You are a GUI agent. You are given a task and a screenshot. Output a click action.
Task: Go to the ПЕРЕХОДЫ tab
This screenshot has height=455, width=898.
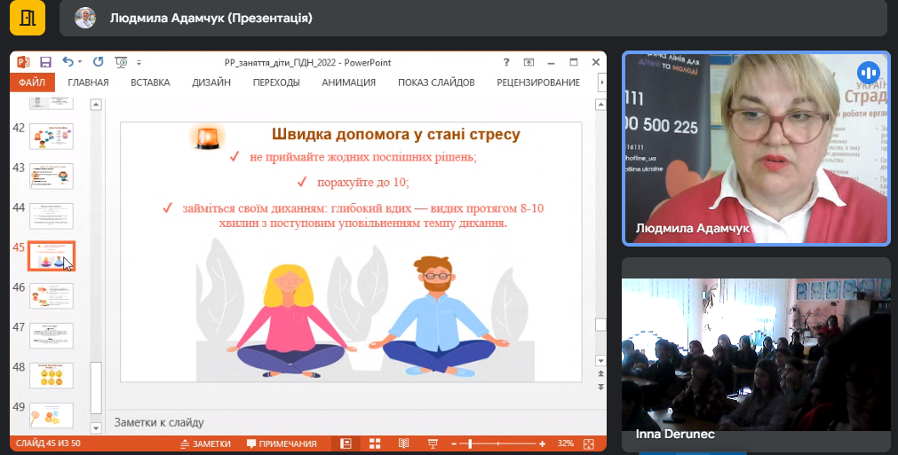(x=276, y=82)
